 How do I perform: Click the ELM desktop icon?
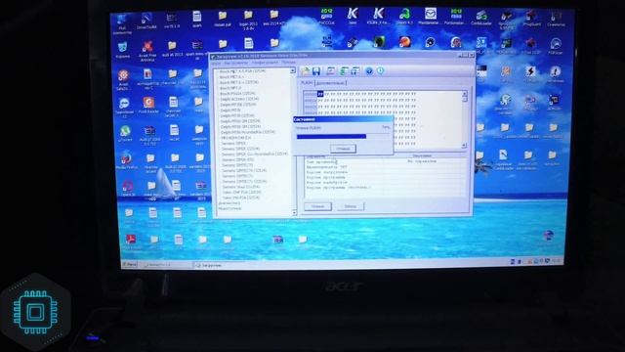[327, 41]
